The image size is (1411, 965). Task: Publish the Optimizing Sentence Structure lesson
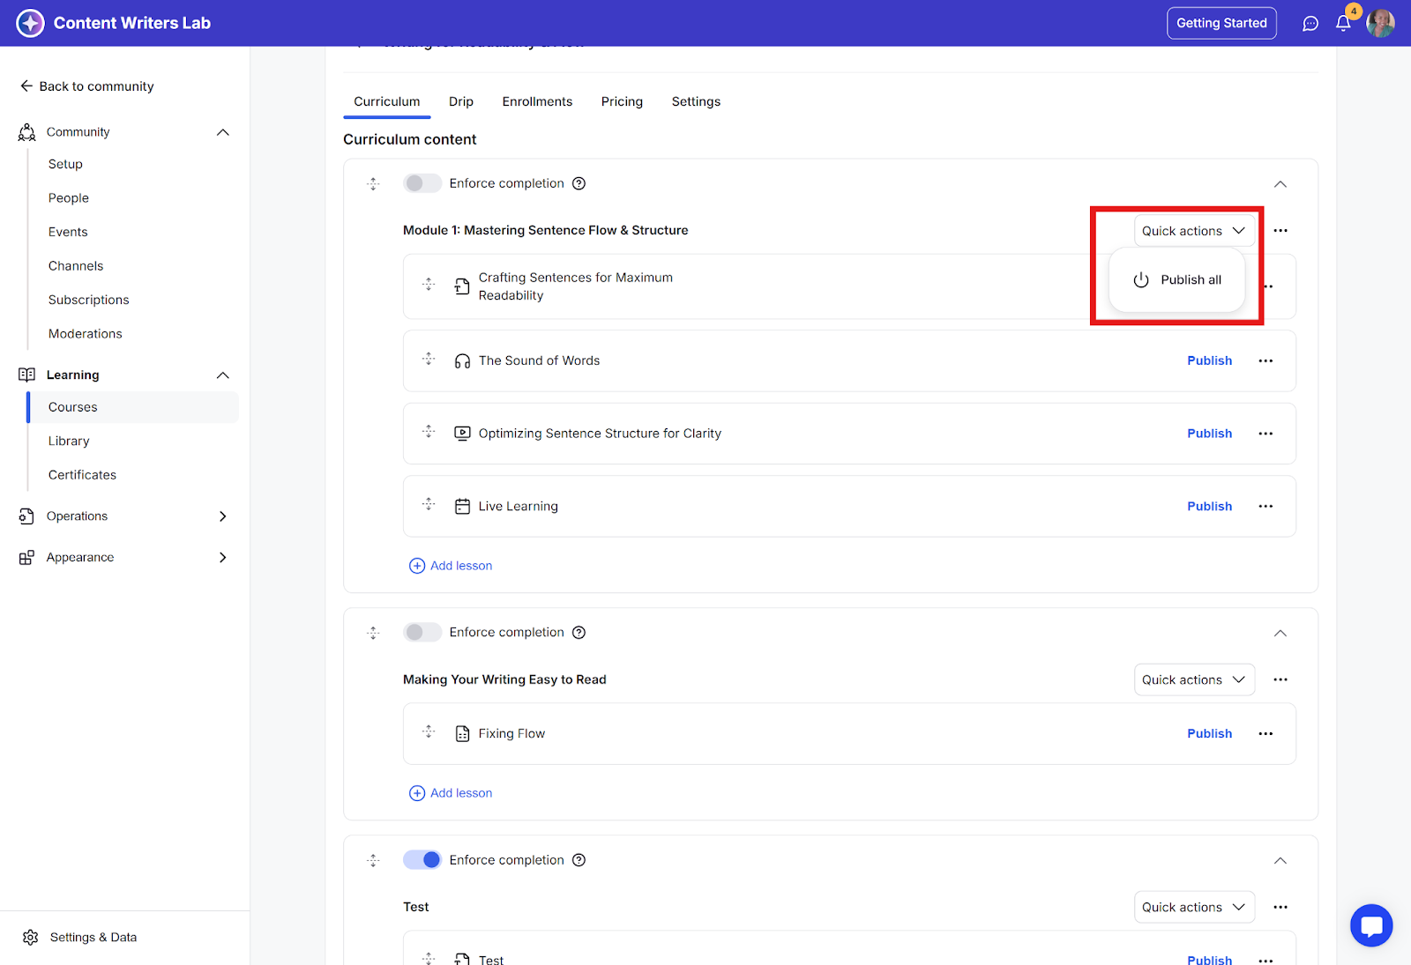click(x=1209, y=434)
